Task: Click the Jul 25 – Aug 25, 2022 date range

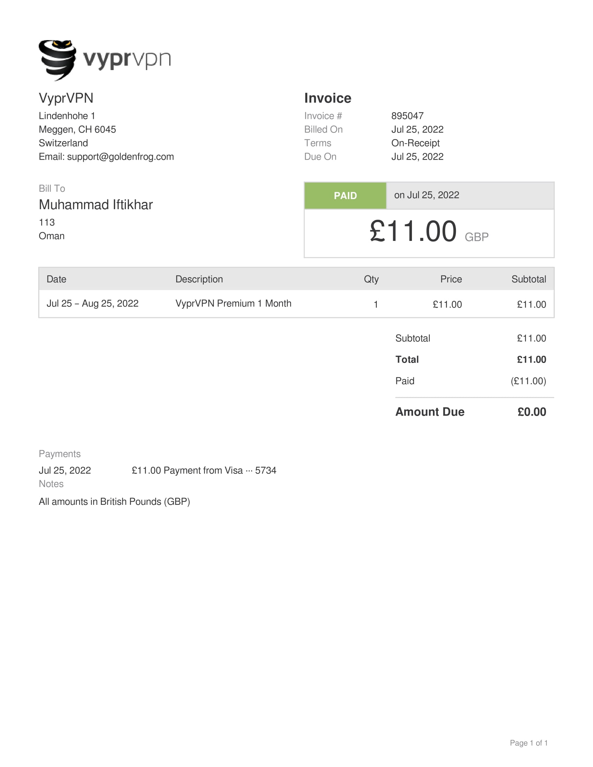Action: click(92, 303)
